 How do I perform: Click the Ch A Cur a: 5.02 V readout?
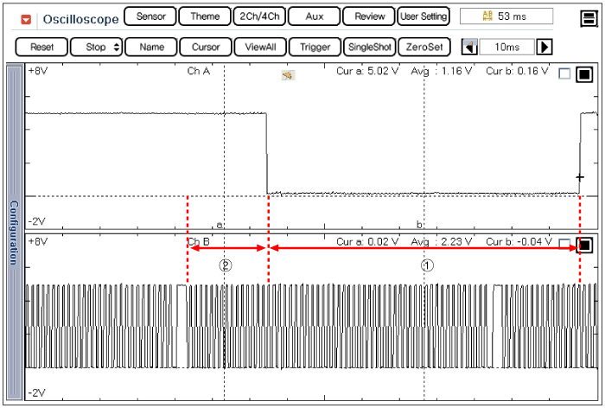click(x=367, y=71)
